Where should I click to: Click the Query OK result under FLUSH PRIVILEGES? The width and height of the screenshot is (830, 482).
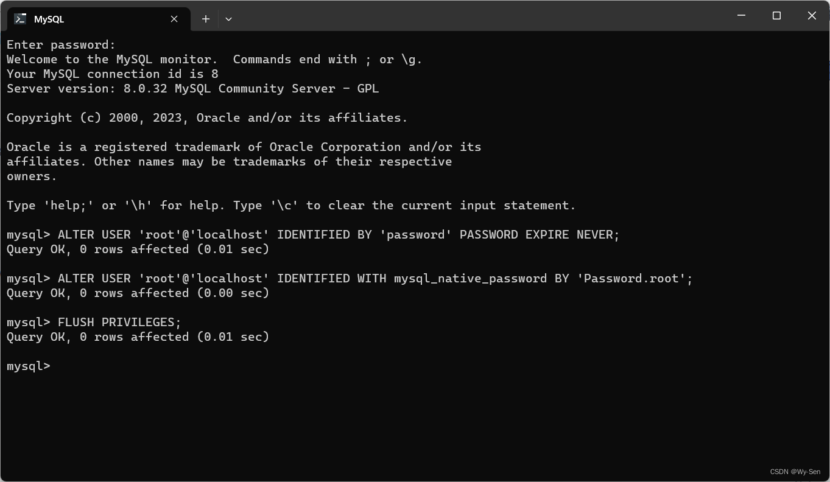point(138,337)
